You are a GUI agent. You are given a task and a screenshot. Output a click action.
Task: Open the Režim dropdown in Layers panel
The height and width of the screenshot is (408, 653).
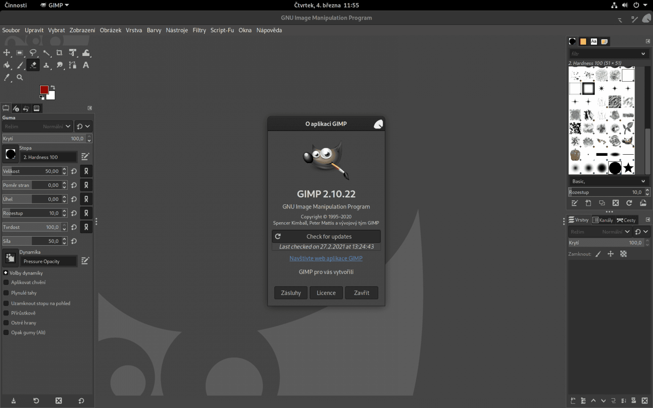pos(600,231)
